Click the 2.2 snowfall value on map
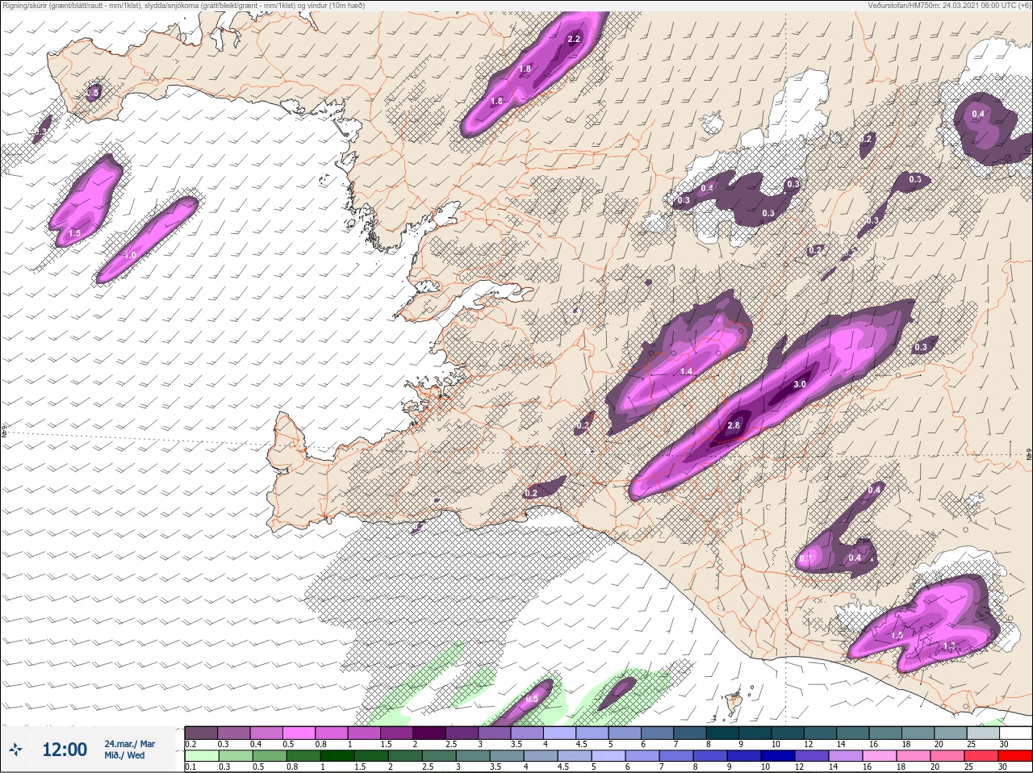Viewport: 1033px width, 773px height. pyautogui.click(x=575, y=39)
